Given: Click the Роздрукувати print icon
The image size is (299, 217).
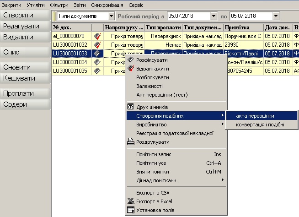Looking at the screenshot, I should [x=131, y=142].
